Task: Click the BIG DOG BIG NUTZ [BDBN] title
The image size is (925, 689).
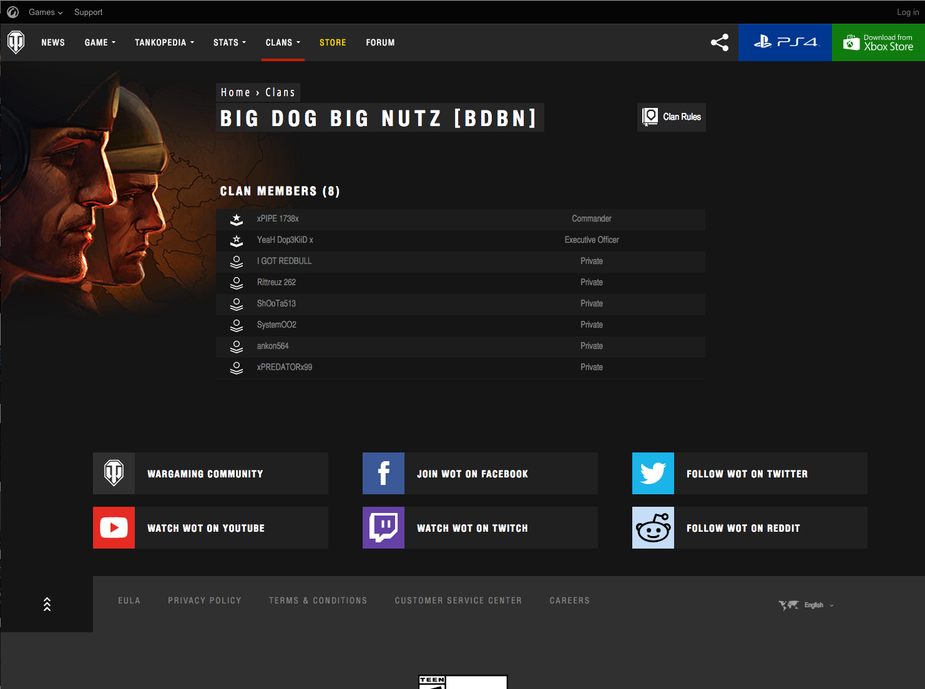Action: [379, 118]
